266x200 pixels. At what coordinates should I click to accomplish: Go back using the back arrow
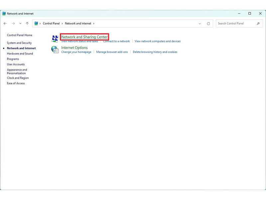pyautogui.click(x=5, y=23)
